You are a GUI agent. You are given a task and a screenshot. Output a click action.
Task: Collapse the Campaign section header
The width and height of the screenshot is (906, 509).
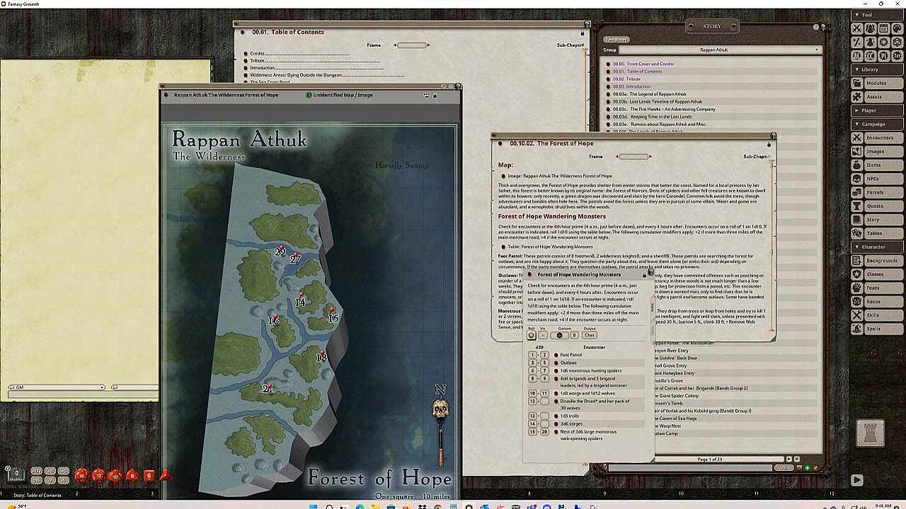pyautogui.click(x=877, y=124)
